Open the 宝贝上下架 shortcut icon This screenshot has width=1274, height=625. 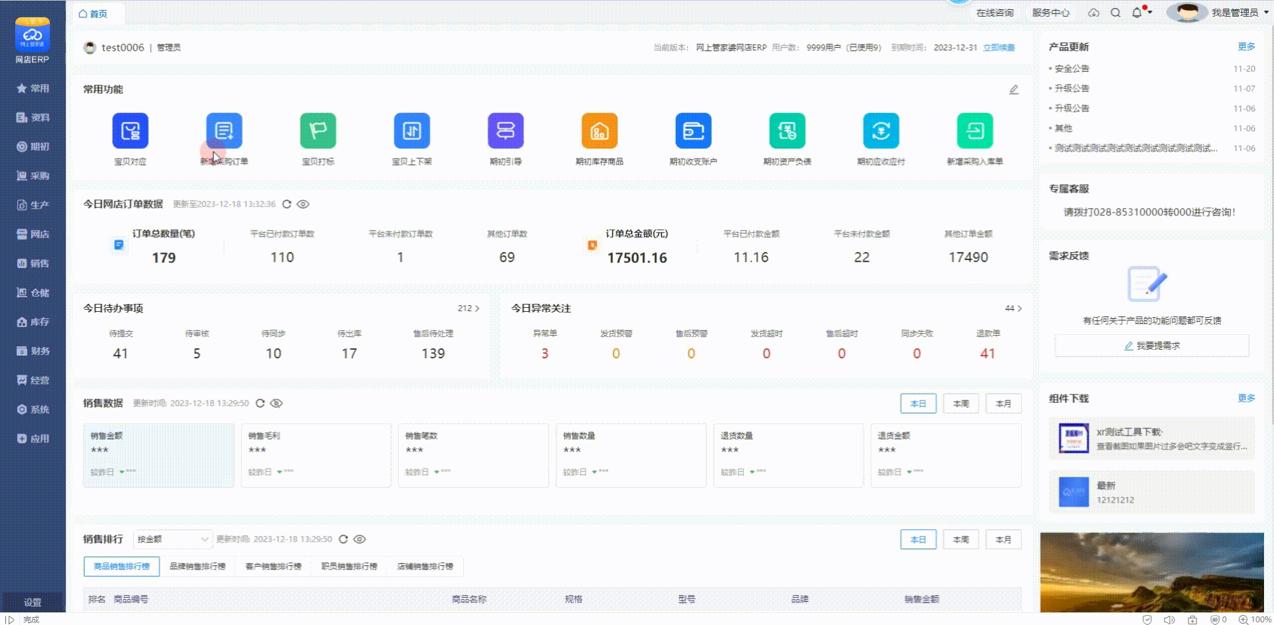tap(411, 131)
